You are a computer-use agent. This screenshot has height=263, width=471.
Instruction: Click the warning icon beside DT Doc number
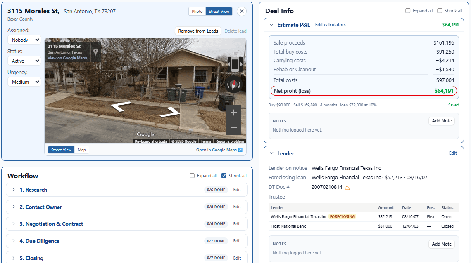point(347,188)
